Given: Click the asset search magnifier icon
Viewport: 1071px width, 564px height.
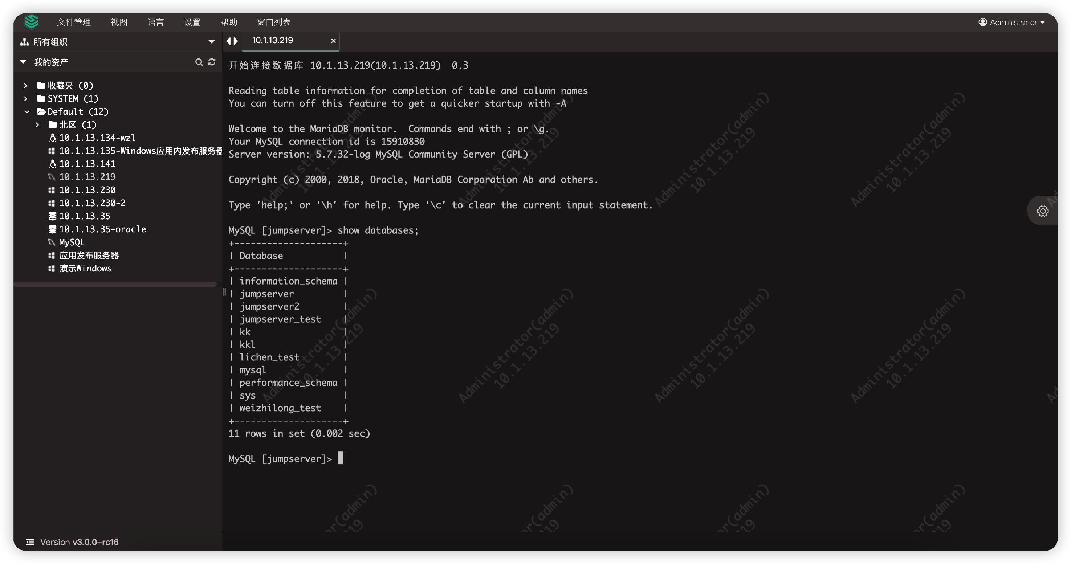Looking at the screenshot, I should pyautogui.click(x=199, y=62).
